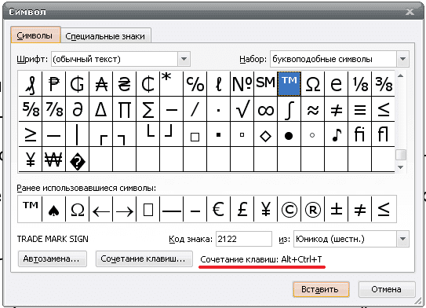Pick the partial differential ∂ symbol

pyautogui.click(x=77, y=109)
